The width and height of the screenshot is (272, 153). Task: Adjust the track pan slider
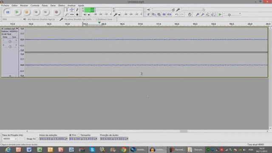[x=10, y=46]
